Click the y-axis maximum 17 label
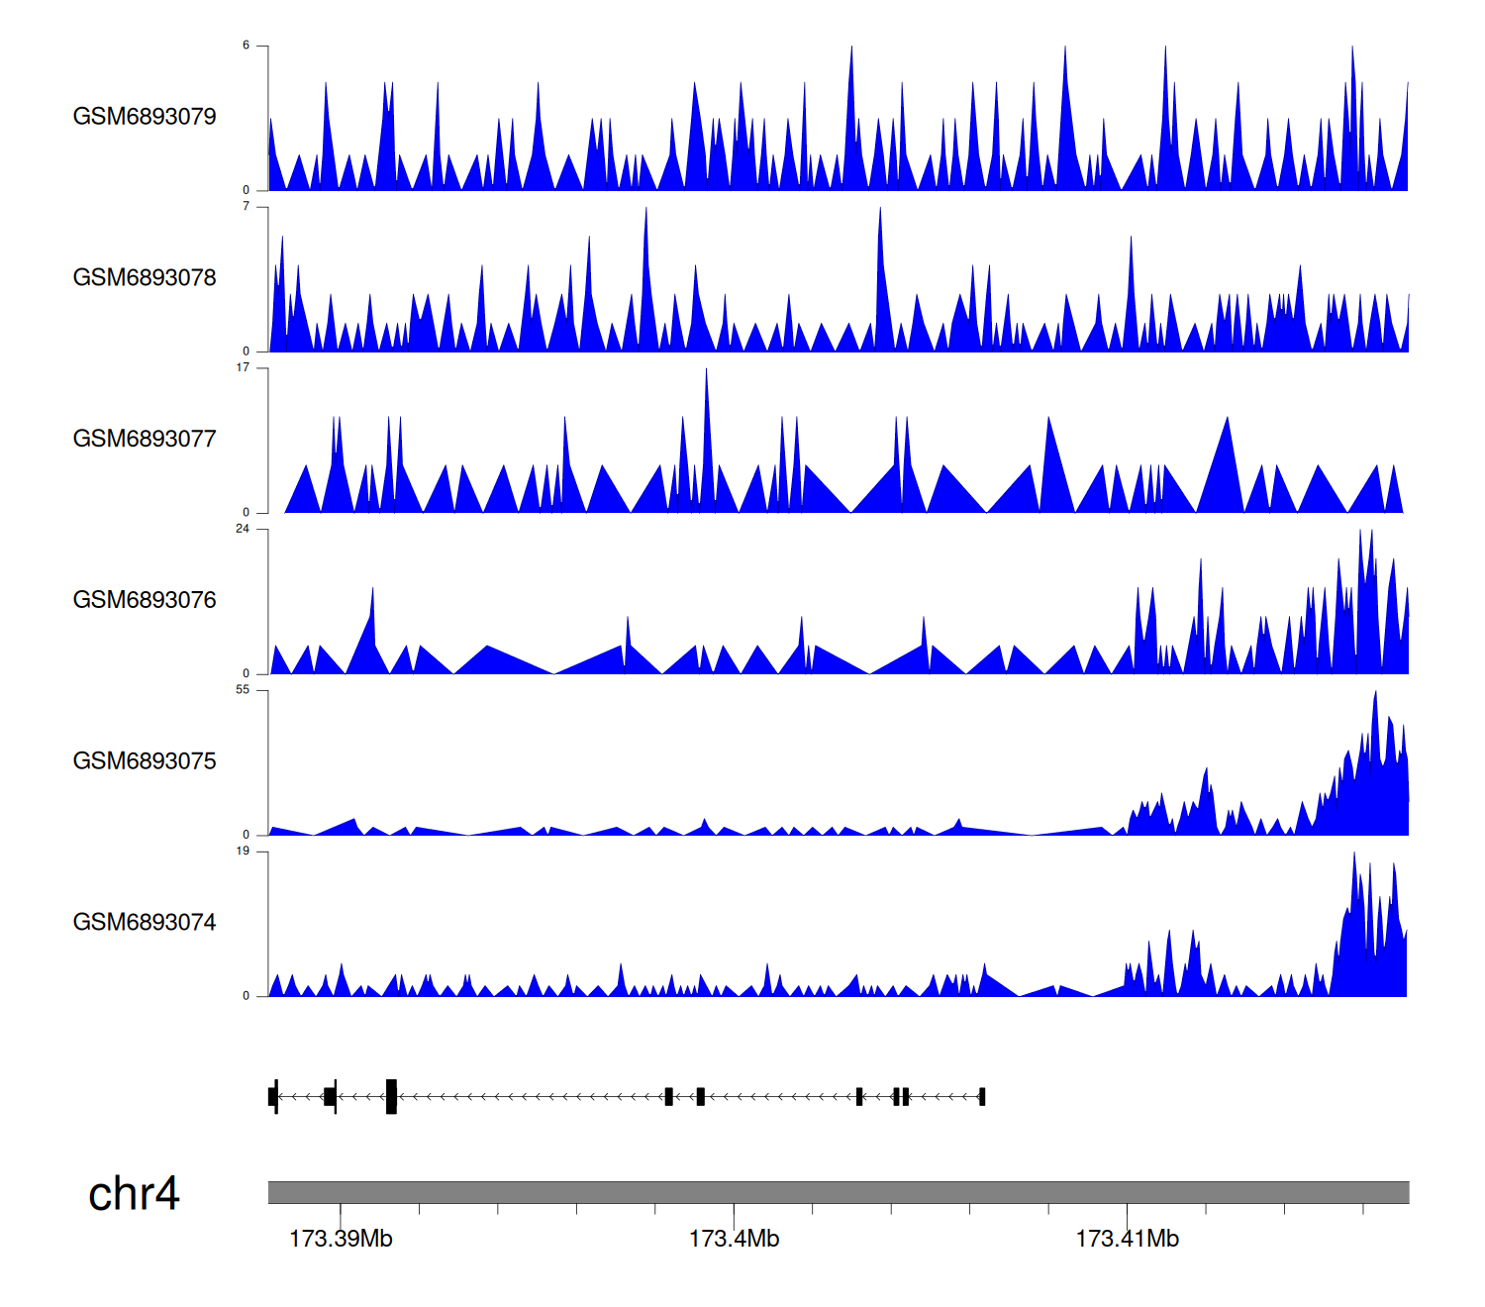The image size is (1485, 1307). pos(243,367)
